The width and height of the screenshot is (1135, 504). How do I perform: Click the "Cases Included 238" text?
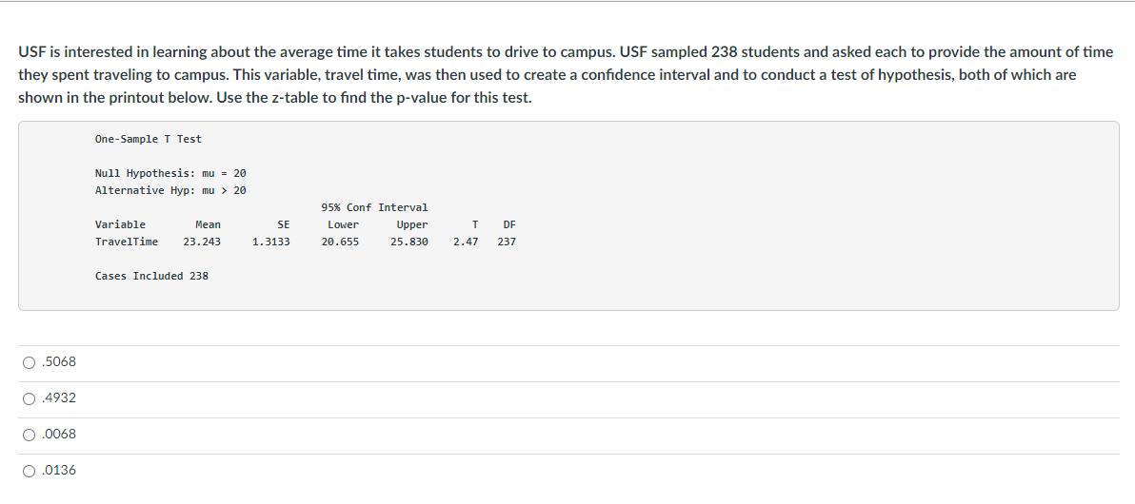click(151, 276)
